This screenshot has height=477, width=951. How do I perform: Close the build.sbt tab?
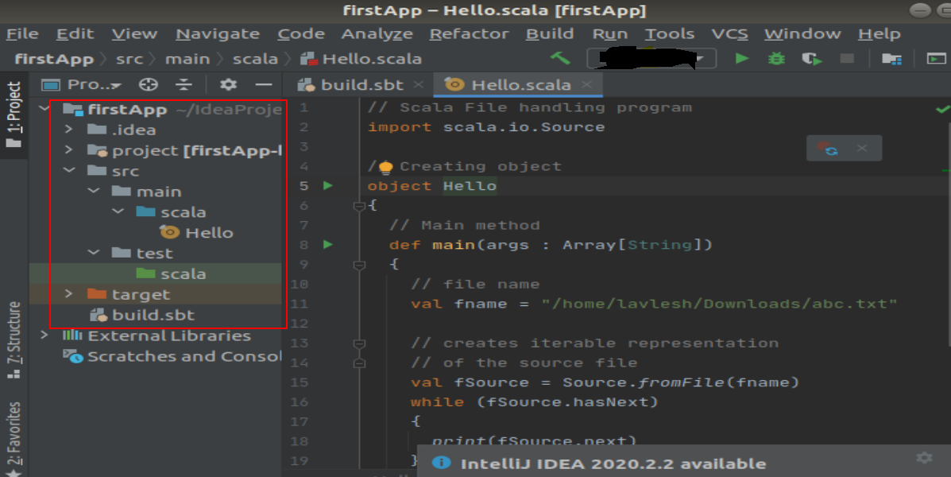(418, 84)
